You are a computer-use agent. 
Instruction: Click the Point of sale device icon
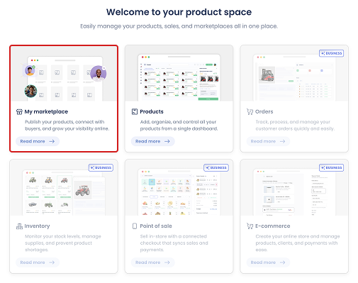[x=135, y=226]
